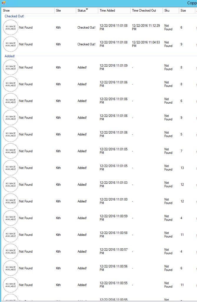Image resolution: width=197 pixels, height=302 pixels.
Task: Click the shoe name 'Not Found' in the 11:00:59 PM row
Action: (x=26, y=218)
